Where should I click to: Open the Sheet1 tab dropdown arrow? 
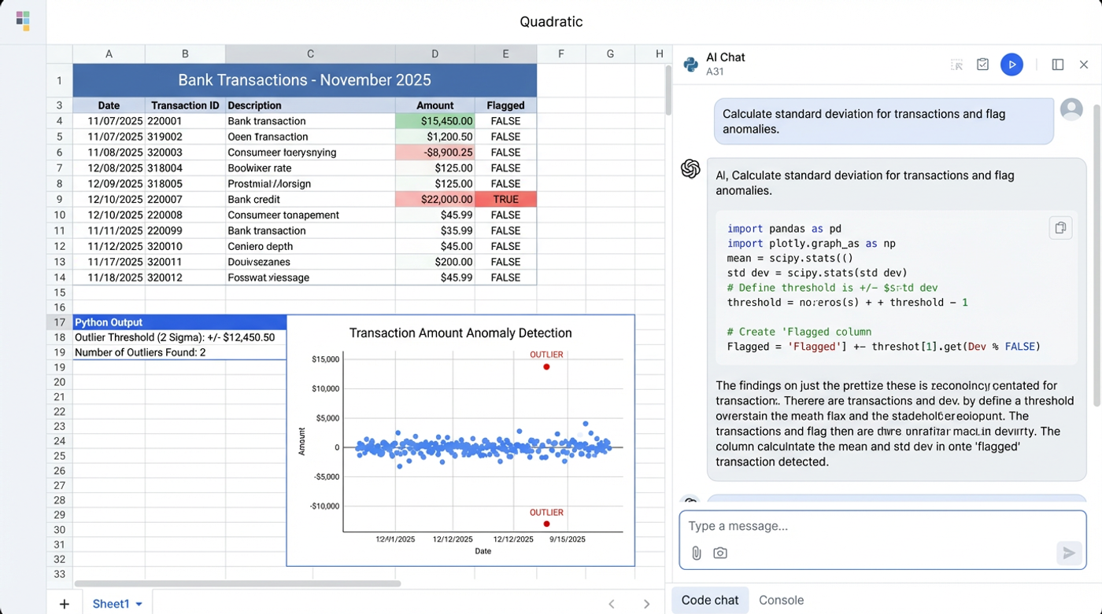[x=139, y=604]
